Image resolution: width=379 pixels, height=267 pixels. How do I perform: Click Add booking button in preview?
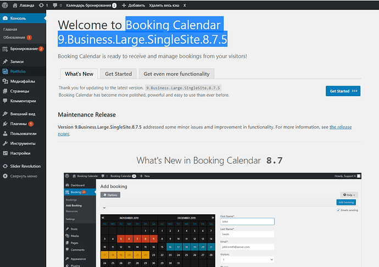(346, 202)
